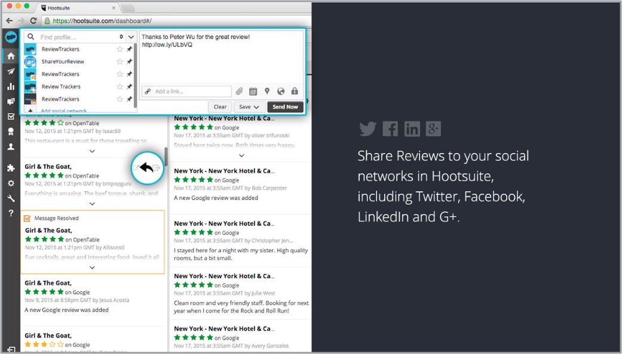Screen dimensions: 622x354
Task: Click the hootsuite.com address bar
Action: 176,21
